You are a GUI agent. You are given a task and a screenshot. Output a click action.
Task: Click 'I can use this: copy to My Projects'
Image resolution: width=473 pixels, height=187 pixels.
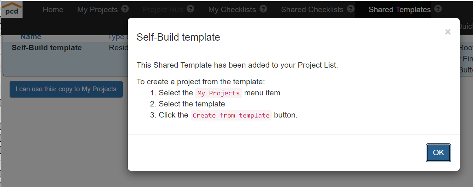click(66, 89)
